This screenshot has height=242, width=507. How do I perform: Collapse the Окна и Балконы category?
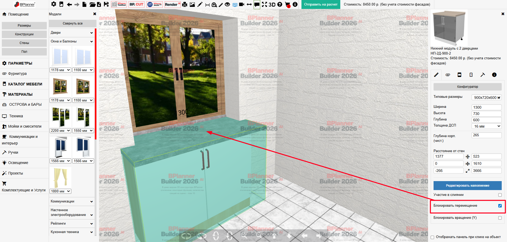tap(72, 41)
